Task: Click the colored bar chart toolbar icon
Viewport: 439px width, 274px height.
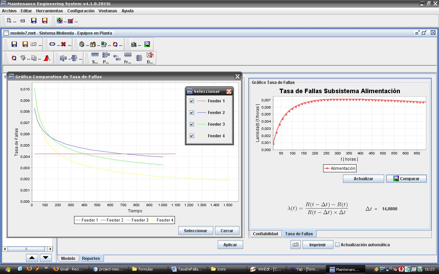Action: (134, 44)
